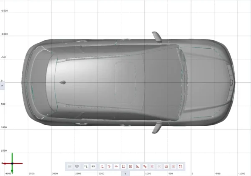Click the greyed-out fit-extents icon
Image resolution: width=251 pixels, height=176 pixels.
click(159, 166)
